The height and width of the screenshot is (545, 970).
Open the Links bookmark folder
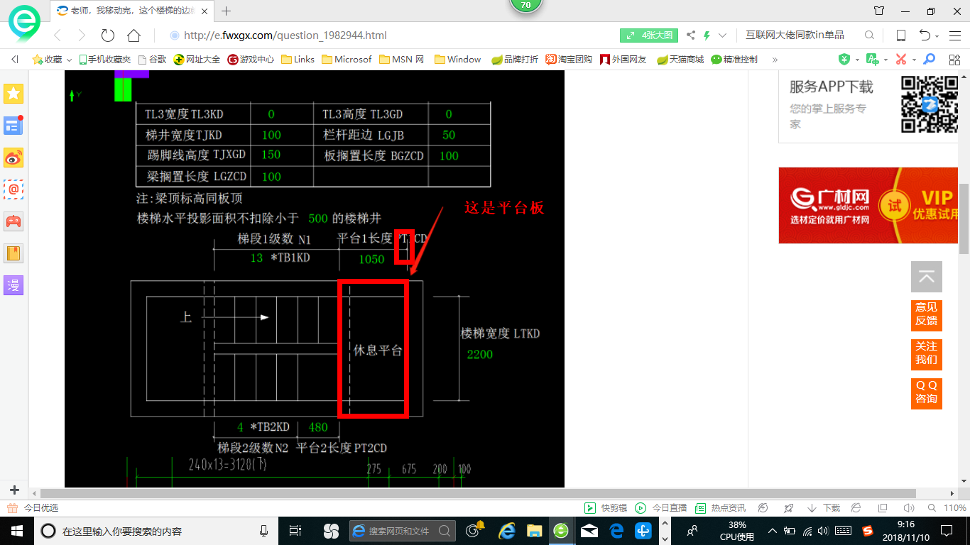pyautogui.click(x=298, y=60)
